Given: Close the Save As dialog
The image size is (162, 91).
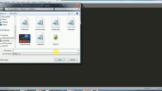Looking at the screenshot, I should click(77, 5).
